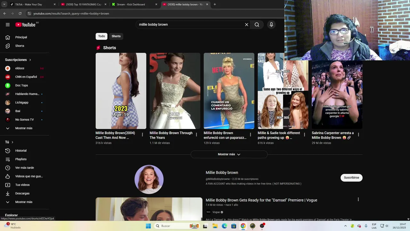Viewport: 410px width, 231px height.
Task: Open Ver más tarde list
Action: point(24,168)
